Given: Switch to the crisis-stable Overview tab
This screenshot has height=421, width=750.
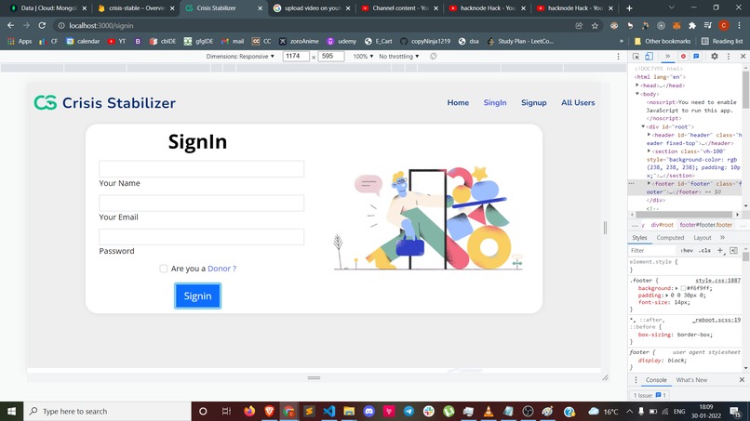Looking at the screenshot, I should (136, 8).
